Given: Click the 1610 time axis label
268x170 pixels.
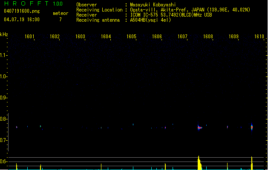Looking at the screenshot, I should [259, 37].
